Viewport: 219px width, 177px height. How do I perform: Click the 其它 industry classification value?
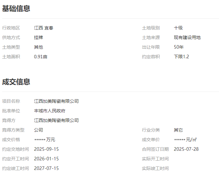(178, 130)
